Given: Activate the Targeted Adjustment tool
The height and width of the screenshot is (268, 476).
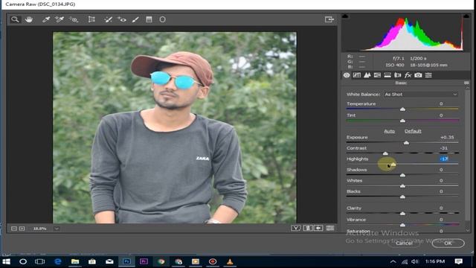Looking at the screenshot, I should 74,19.
